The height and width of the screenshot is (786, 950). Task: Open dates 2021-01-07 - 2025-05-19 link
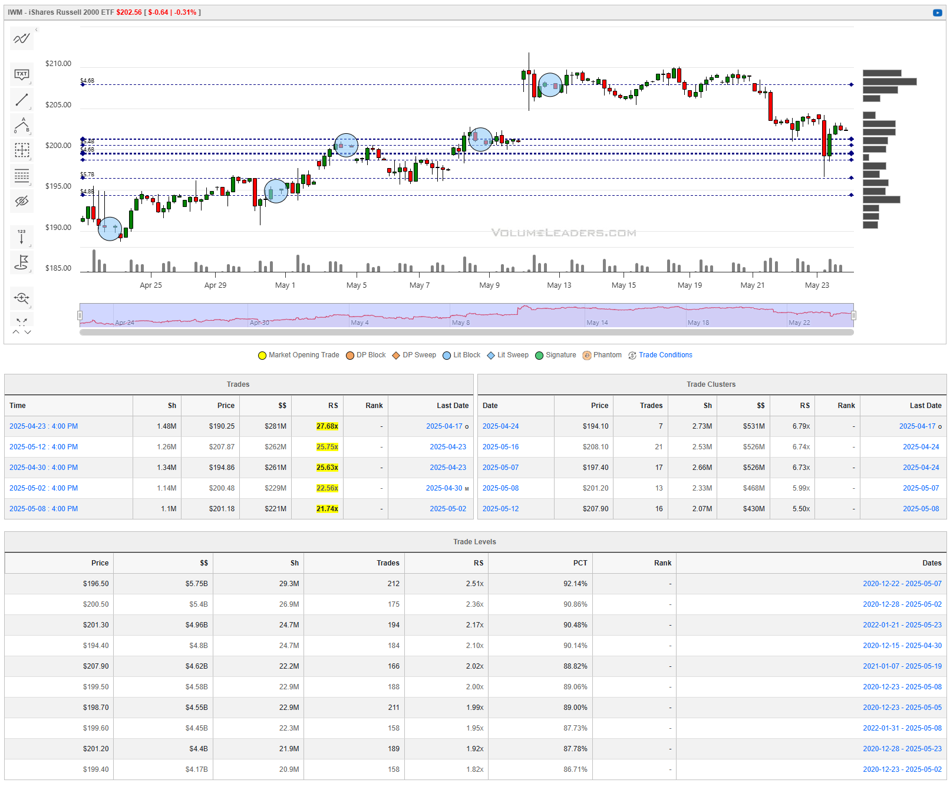[902, 666]
